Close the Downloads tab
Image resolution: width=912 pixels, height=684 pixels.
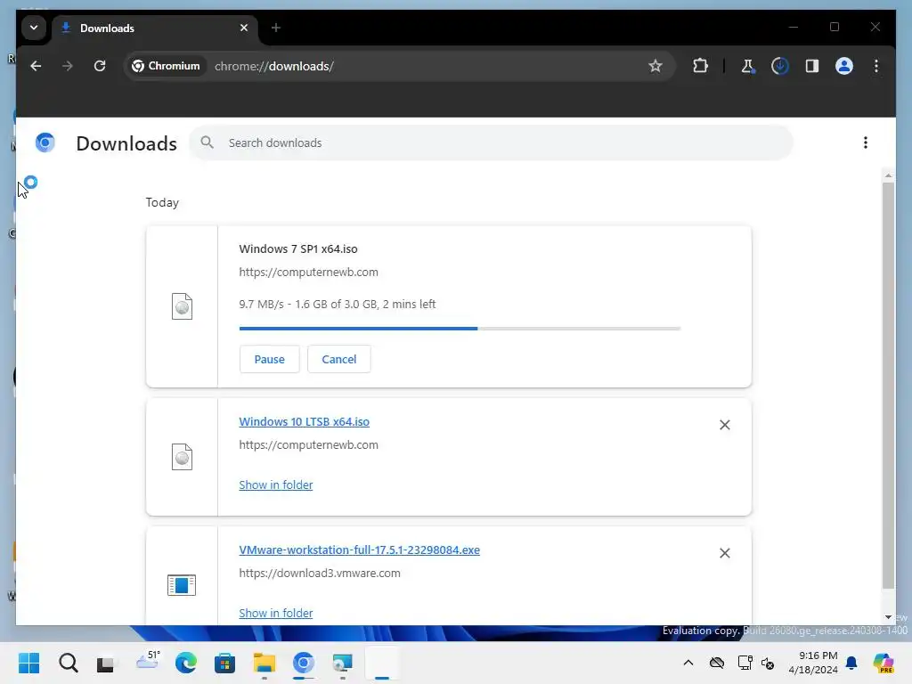[x=244, y=28]
